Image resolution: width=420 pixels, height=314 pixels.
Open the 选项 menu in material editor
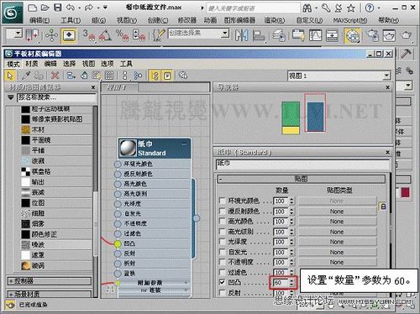107,64
